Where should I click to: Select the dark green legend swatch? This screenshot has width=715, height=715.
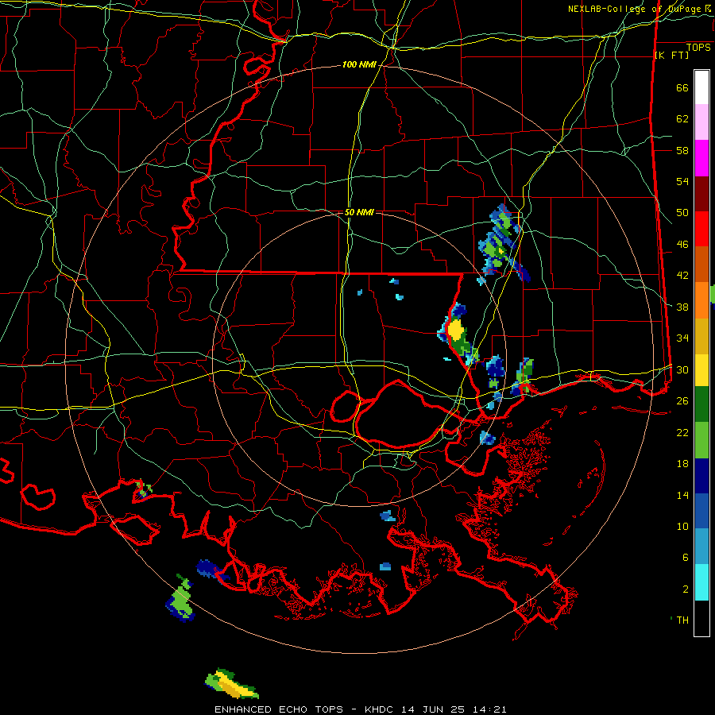pyautogui.click(x=701, y=404)
